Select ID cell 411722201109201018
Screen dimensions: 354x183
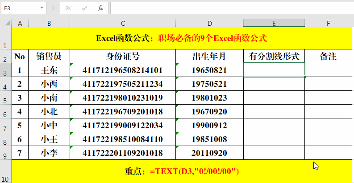click(x=123, y=153)
